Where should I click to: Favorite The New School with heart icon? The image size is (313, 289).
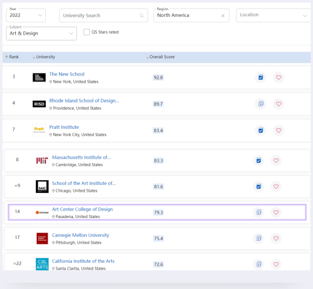278,77
